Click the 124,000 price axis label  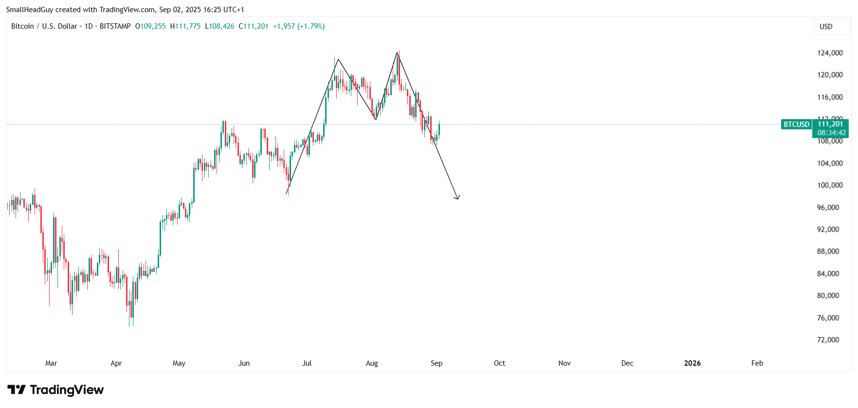[830, 53]
